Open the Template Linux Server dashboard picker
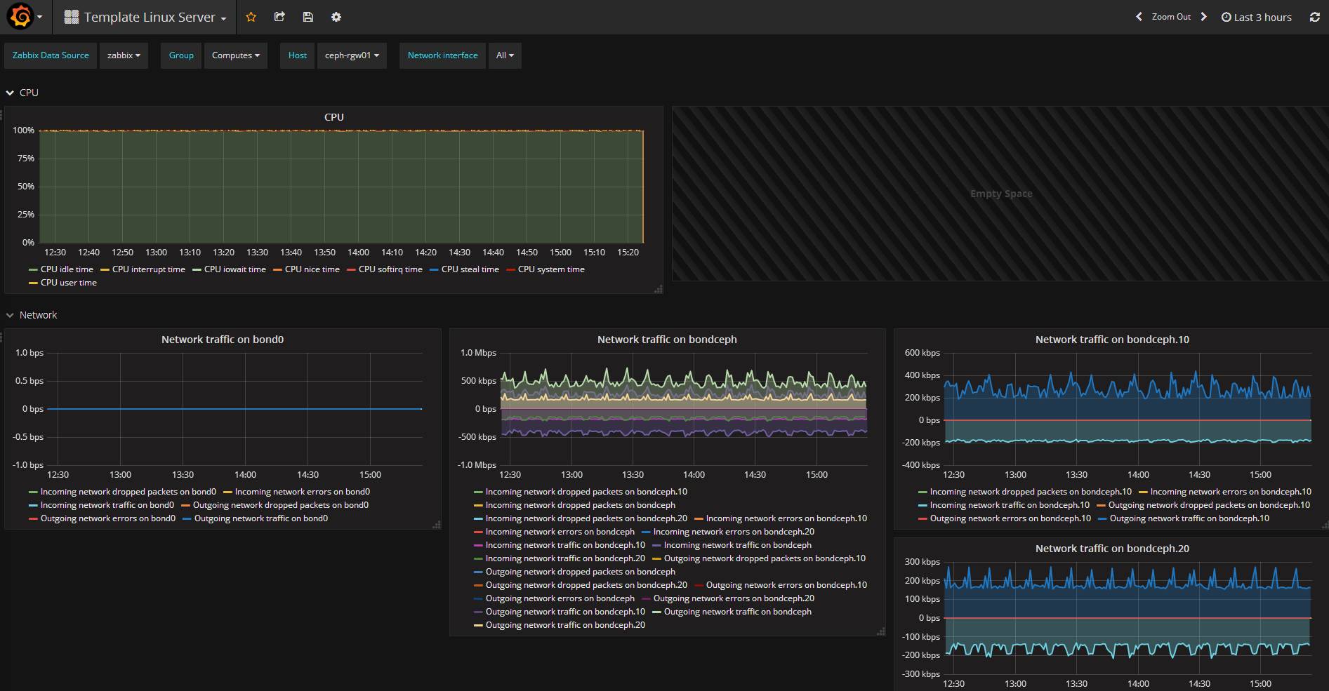The height and width of the screenshot is (691, 1329). (x=145, y=17)
